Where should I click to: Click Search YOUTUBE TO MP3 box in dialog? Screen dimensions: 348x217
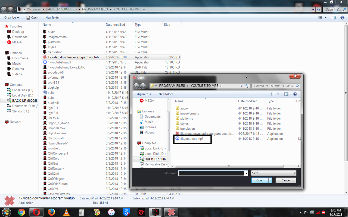(x=276, y=86)
